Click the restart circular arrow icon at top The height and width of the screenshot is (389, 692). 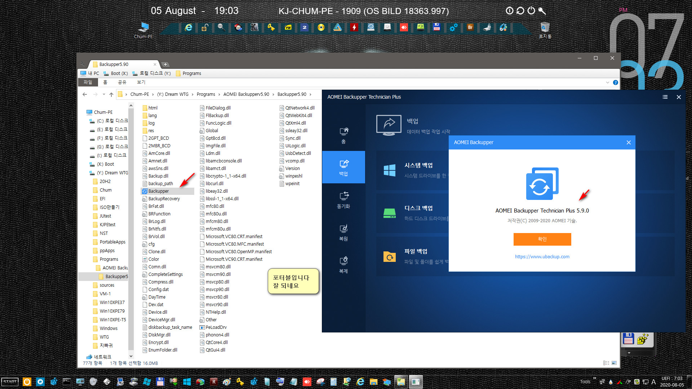(x=520, y=11)
